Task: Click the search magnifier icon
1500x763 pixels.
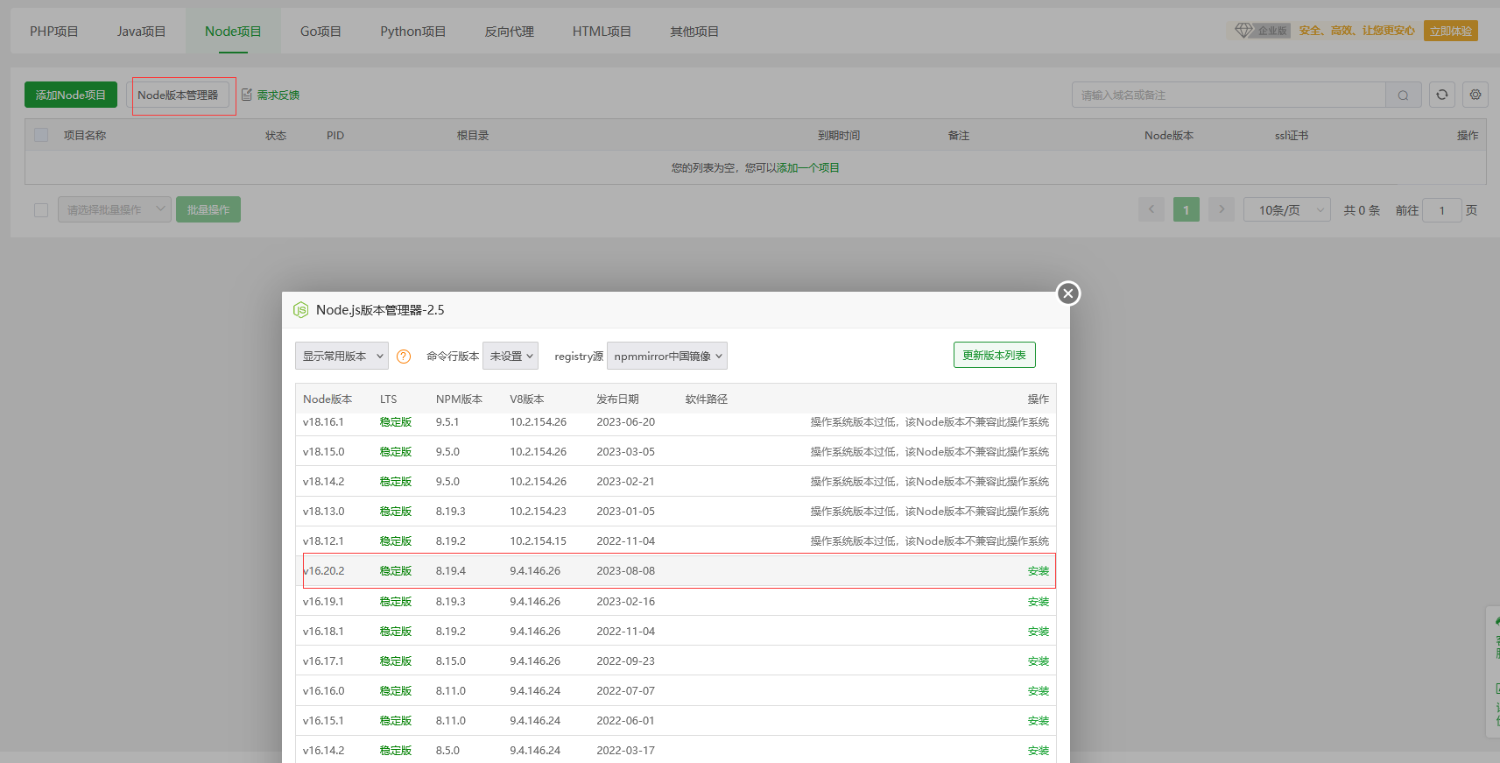Action: 1403,95
